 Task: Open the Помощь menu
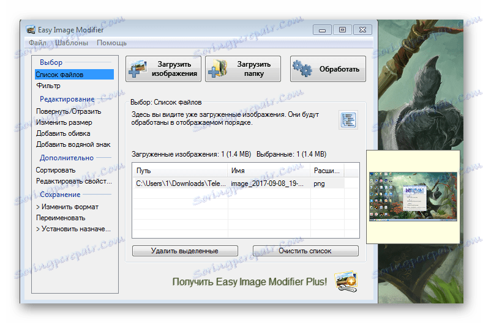pyautogui.click(x=111, y=43)
